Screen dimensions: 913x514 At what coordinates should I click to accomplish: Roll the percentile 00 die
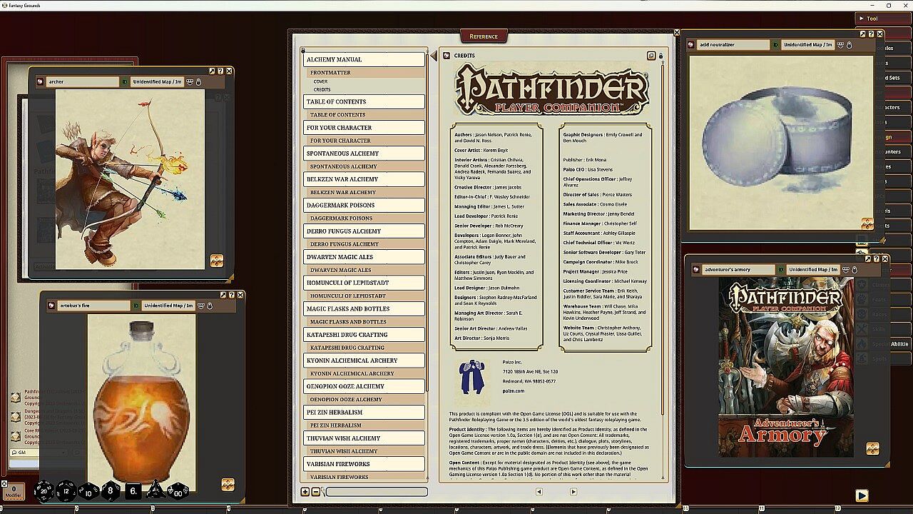click(x=178, y=491)
